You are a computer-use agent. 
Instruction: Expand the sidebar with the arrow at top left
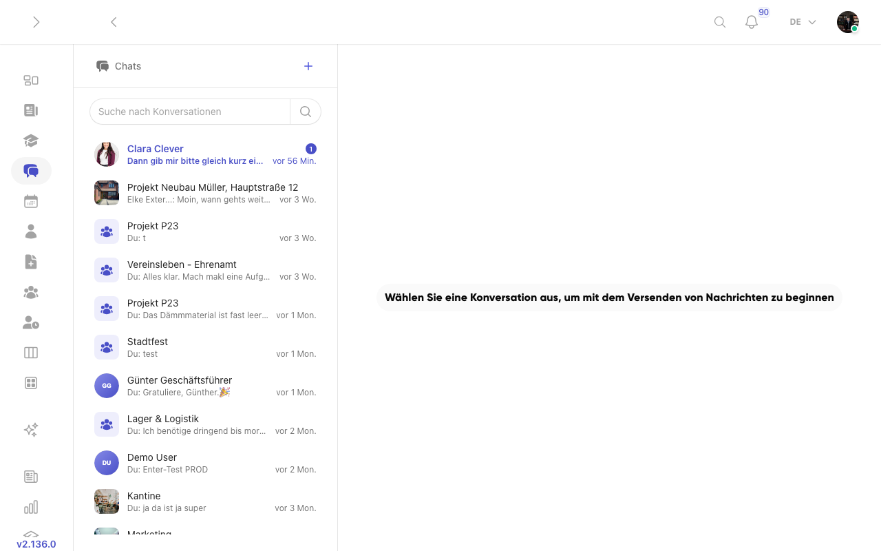pyautogui.click(x=36, y=22)
